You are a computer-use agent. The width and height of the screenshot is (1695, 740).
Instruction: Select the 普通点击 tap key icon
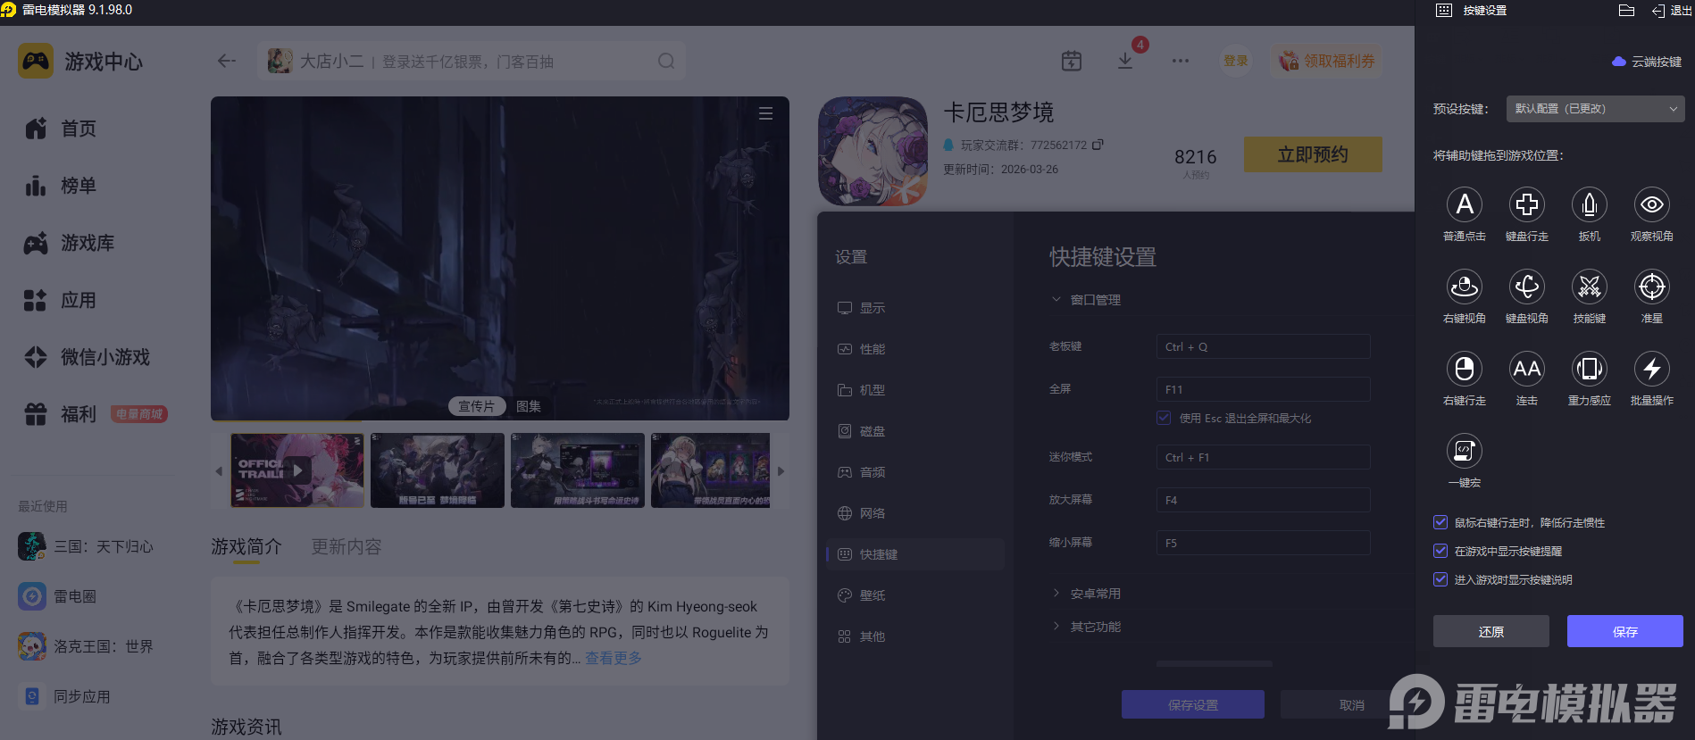pos(1464,205)
